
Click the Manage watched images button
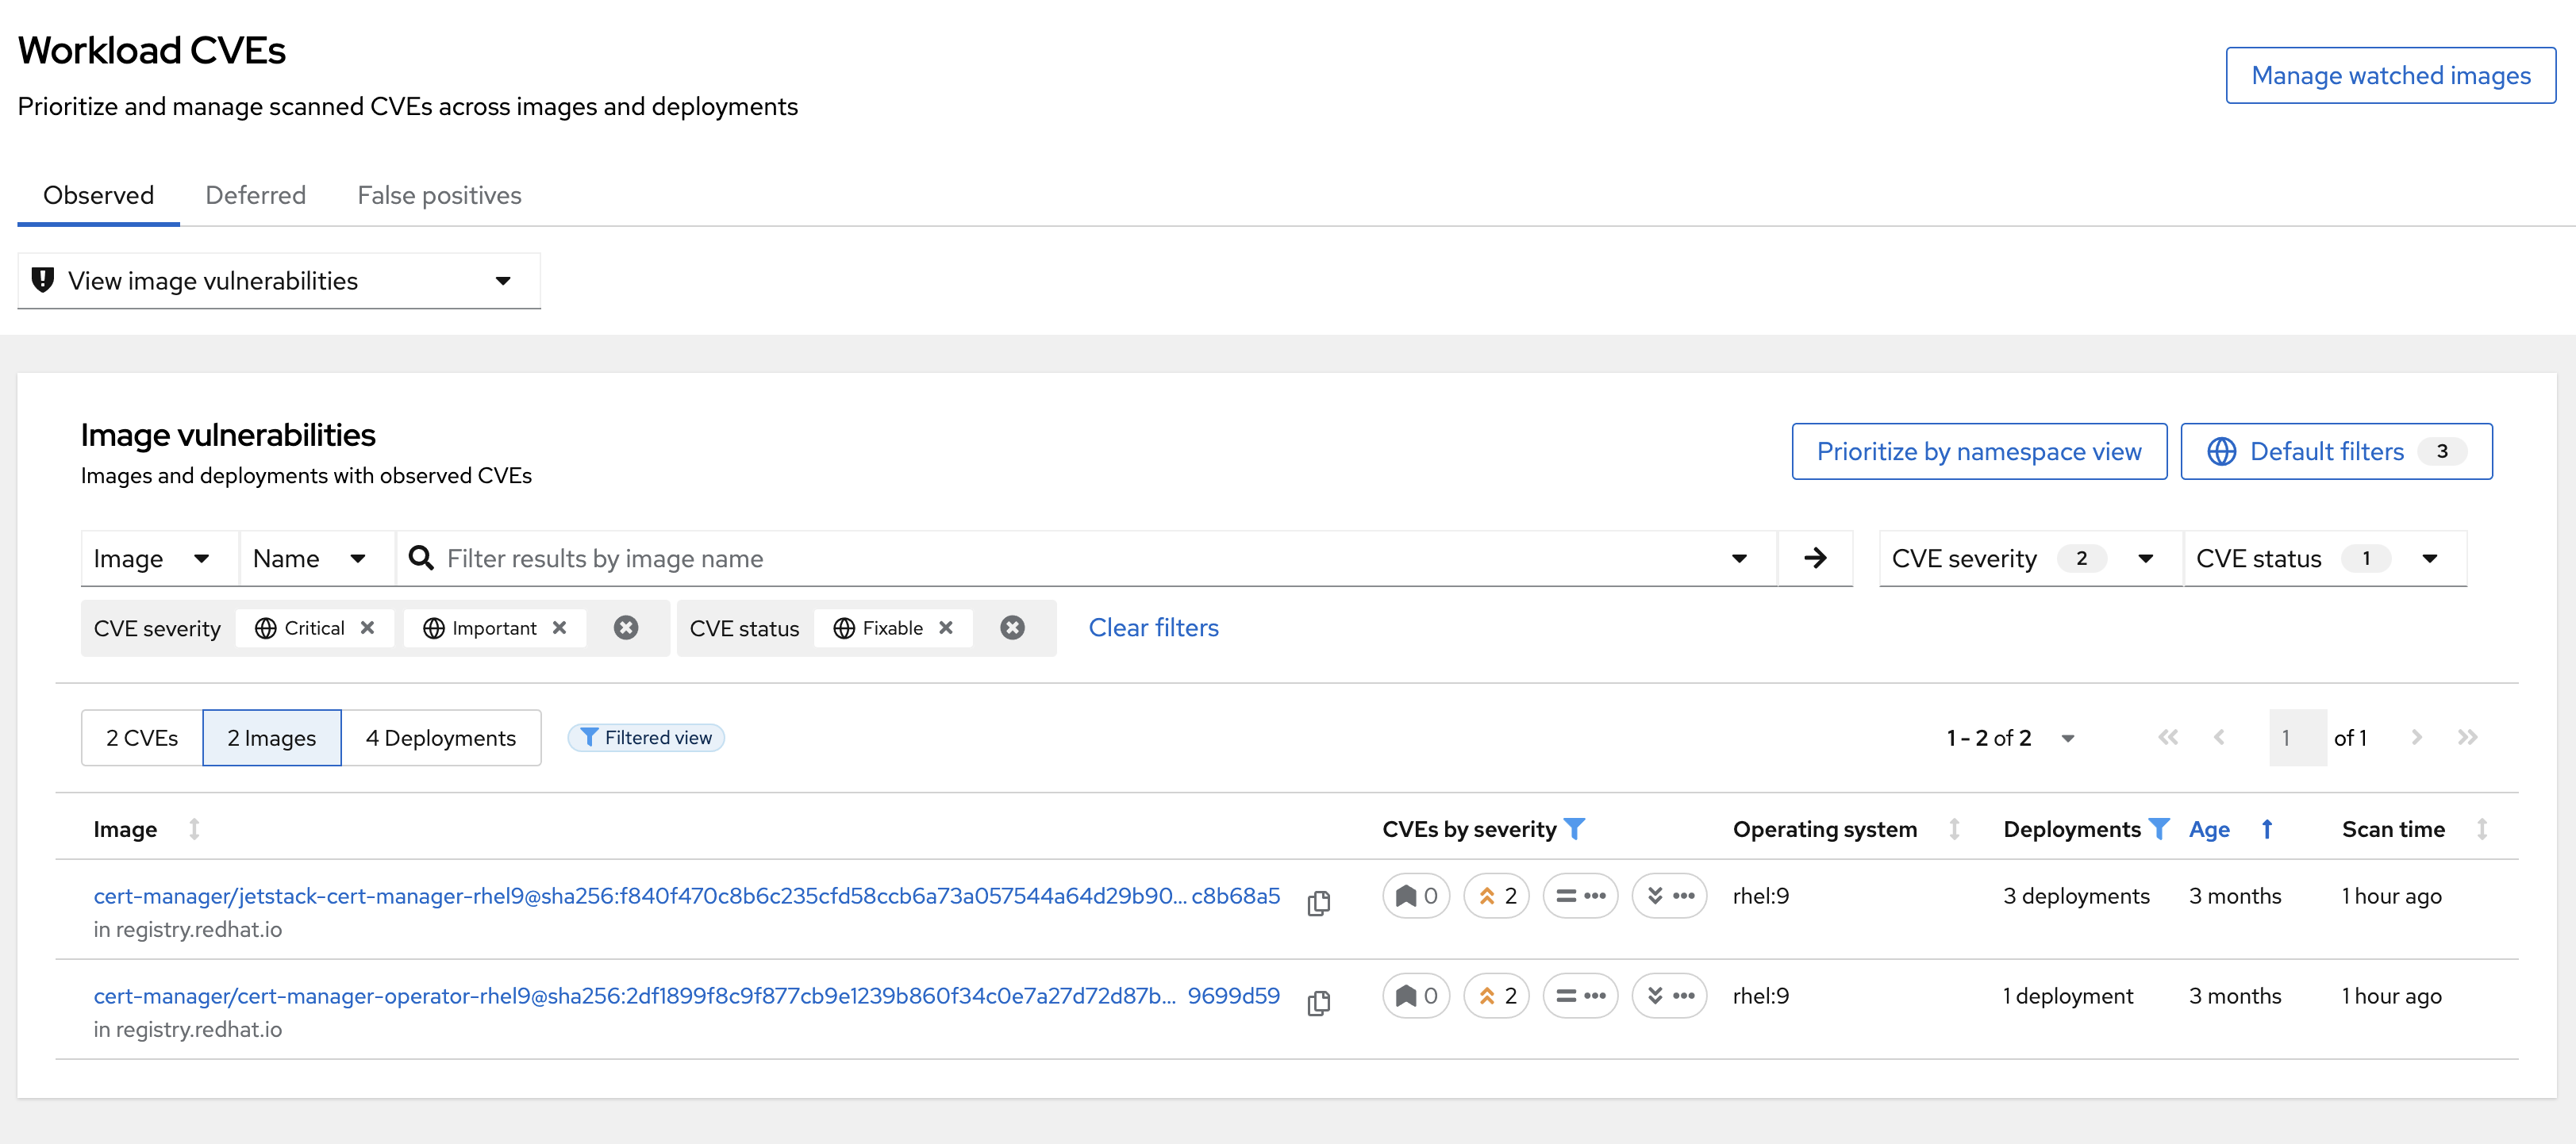click(x=2390, y=75)
